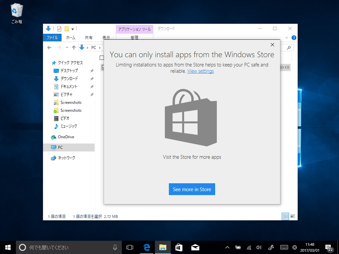Close the Windows Store warning dialog

(x=272, y=45)
